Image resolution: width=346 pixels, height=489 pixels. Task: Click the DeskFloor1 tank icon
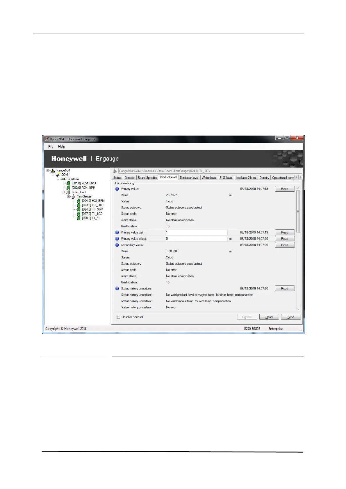click(68, 192)
